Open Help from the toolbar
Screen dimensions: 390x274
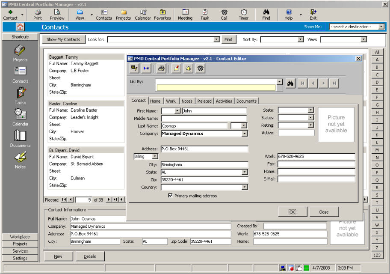[x=289, y=15]
